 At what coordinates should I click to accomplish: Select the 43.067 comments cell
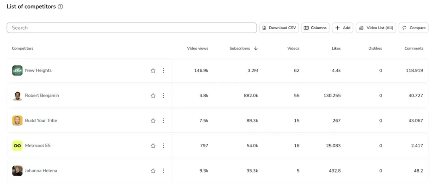(416, 121)
